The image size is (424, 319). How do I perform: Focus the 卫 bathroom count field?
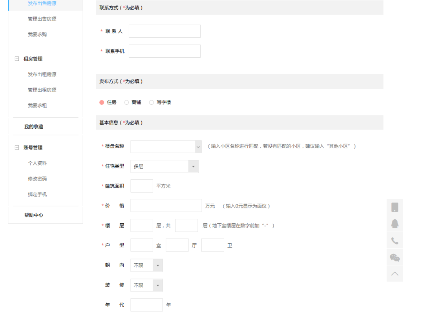click(x=212, y=245)
